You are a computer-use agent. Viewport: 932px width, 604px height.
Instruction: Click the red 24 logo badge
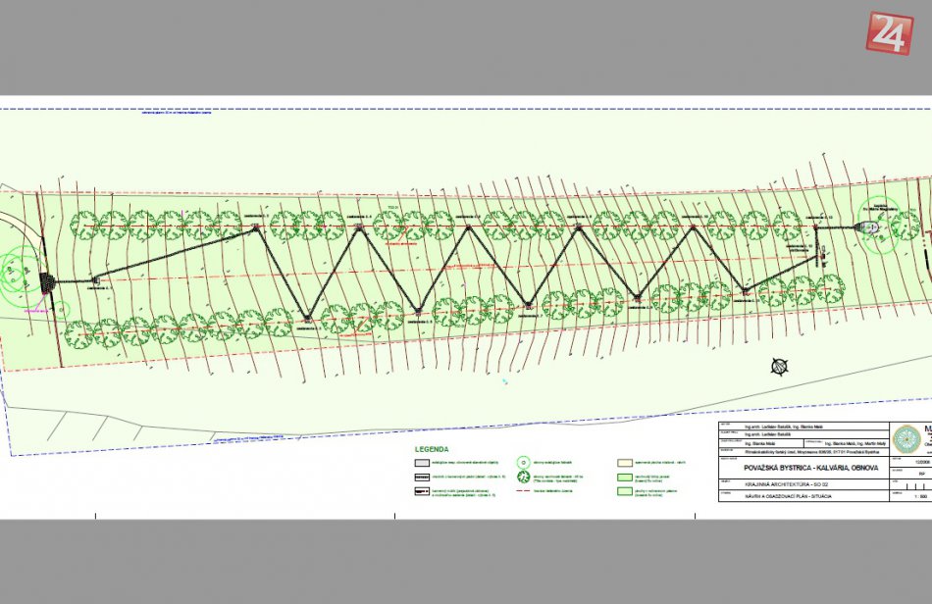[889, 32]
